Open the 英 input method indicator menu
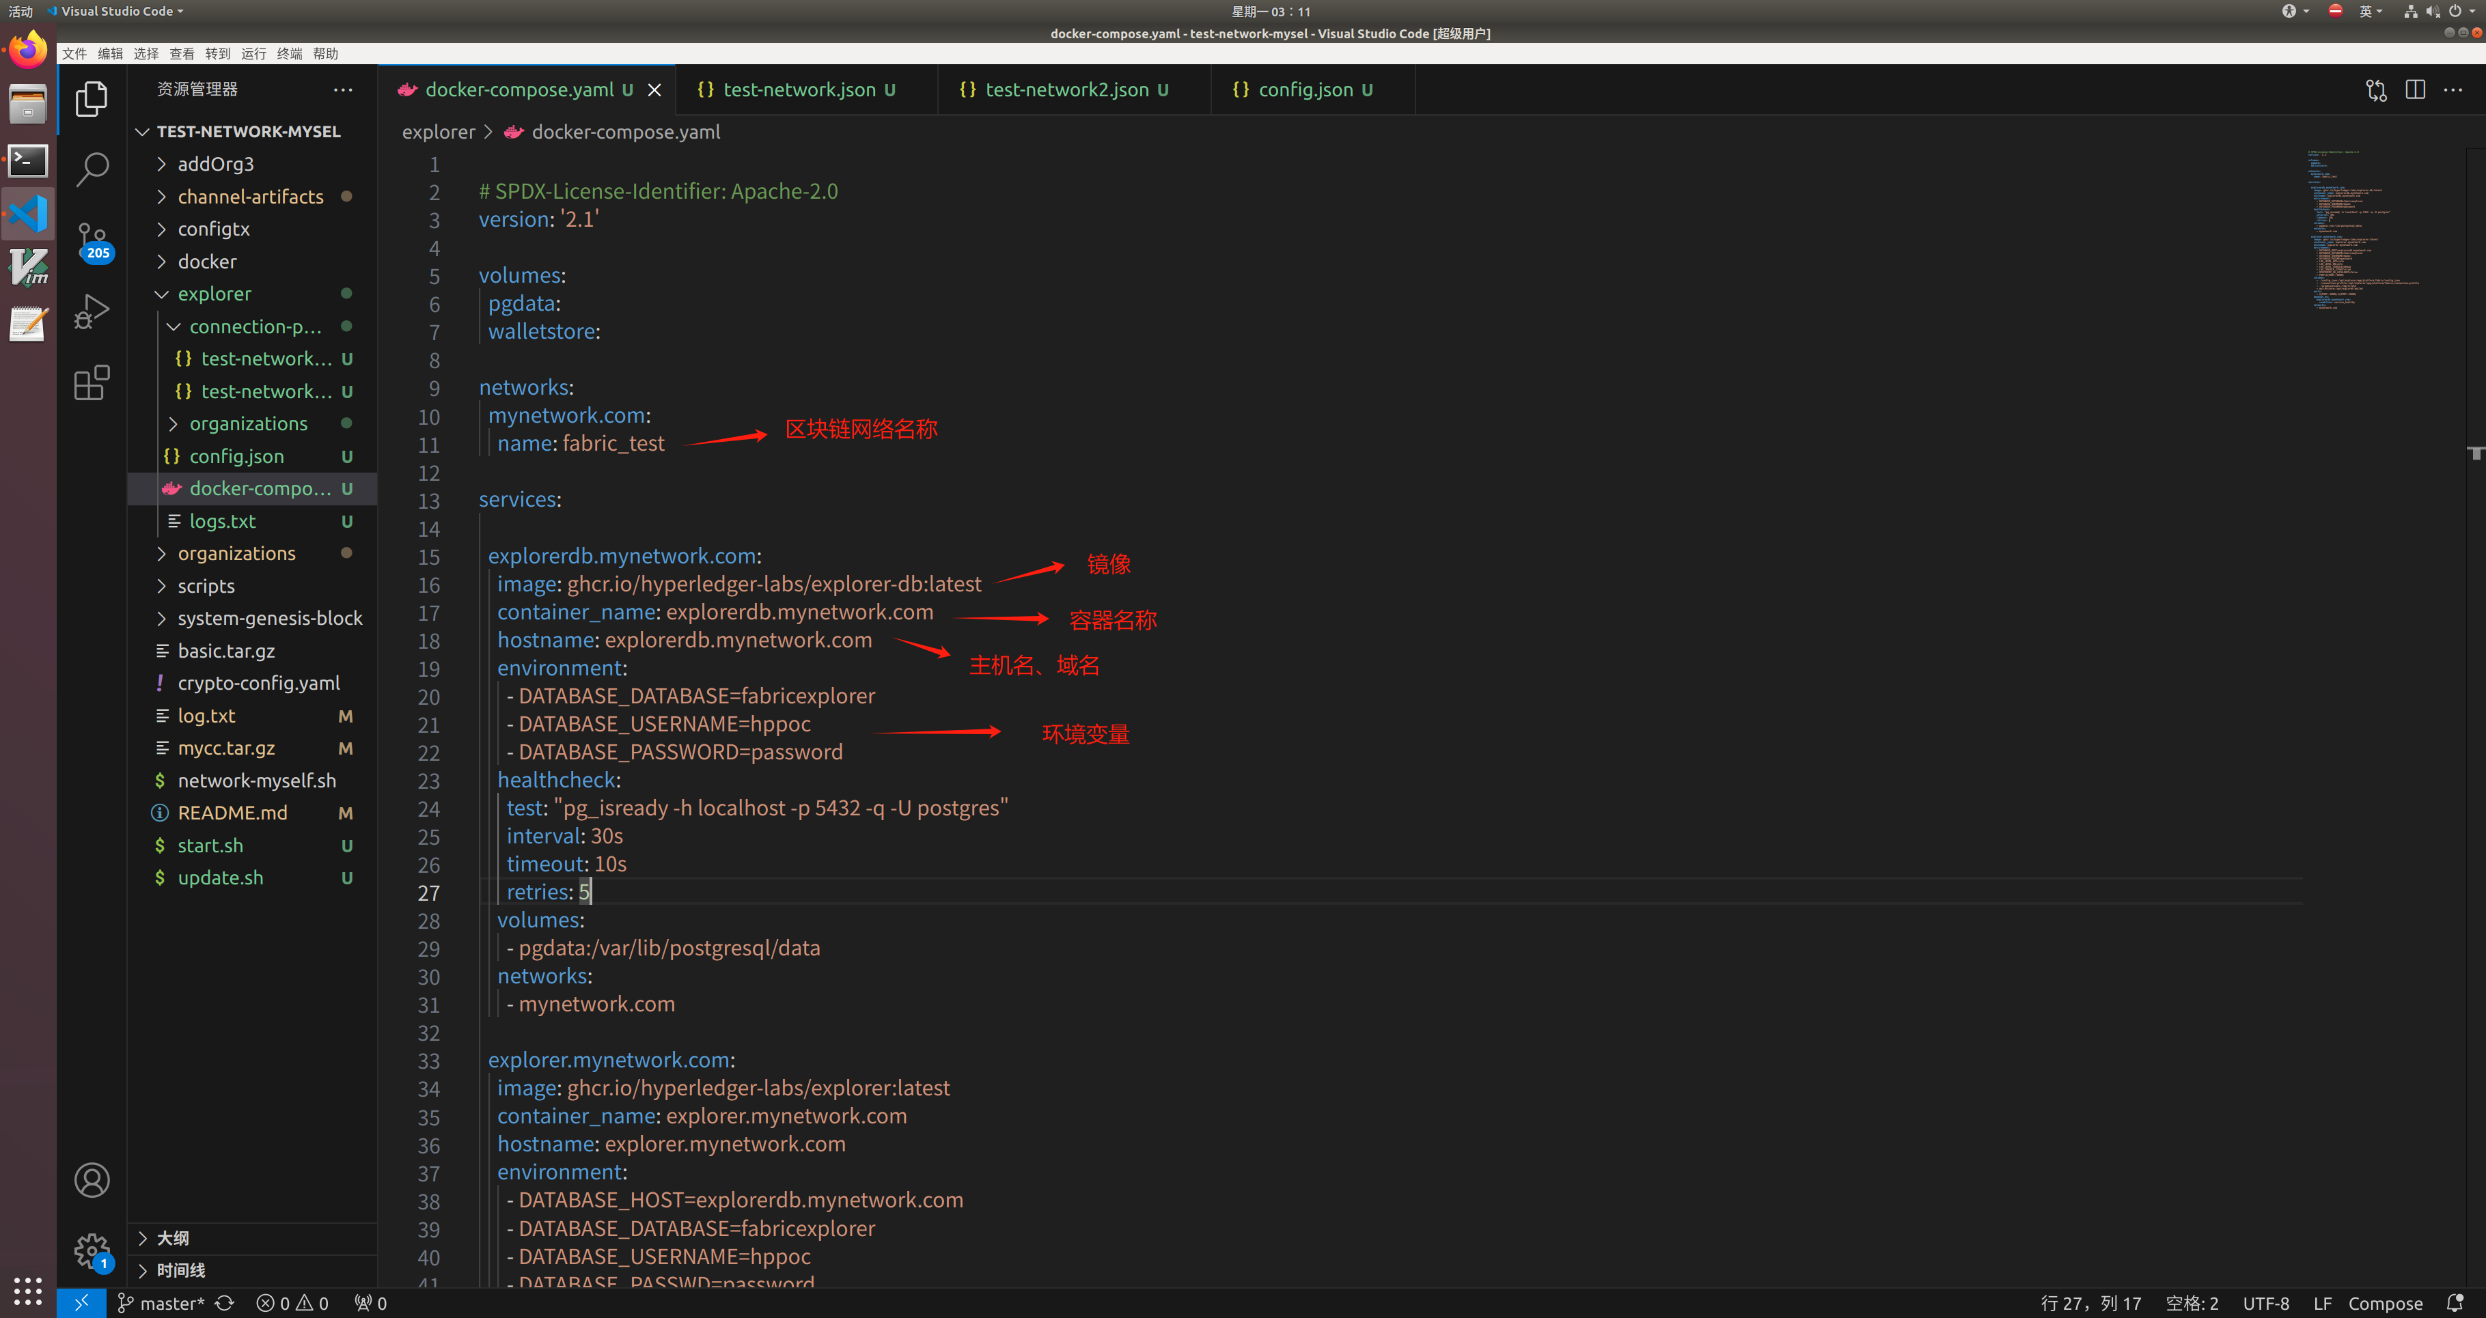2486x1318 pixels. 2371,11
